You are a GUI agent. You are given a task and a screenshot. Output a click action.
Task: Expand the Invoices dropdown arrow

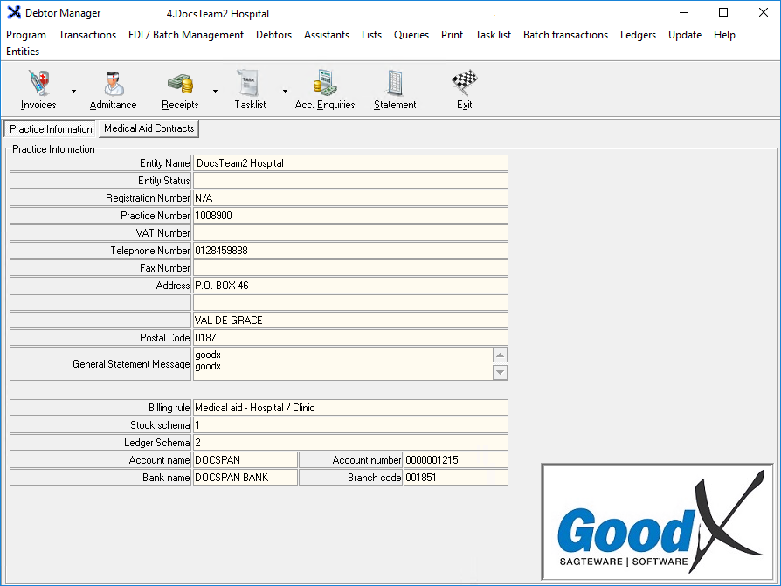tap(73, 91)
